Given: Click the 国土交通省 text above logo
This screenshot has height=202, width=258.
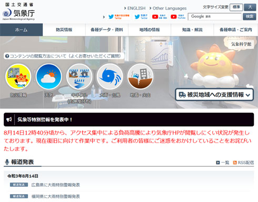Looking at the screenshot, I should 19,5.
